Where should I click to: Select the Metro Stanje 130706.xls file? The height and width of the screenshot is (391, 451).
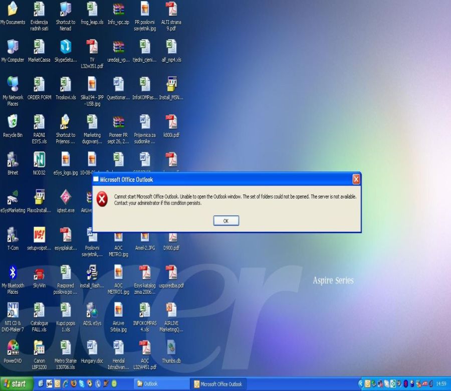click(x=66, y=355)
